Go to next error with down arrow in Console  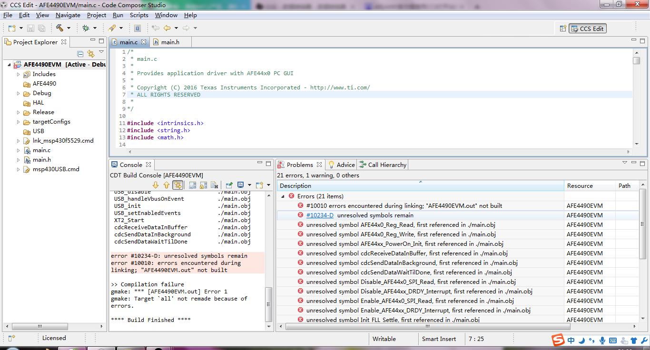(x=155, y=185)
